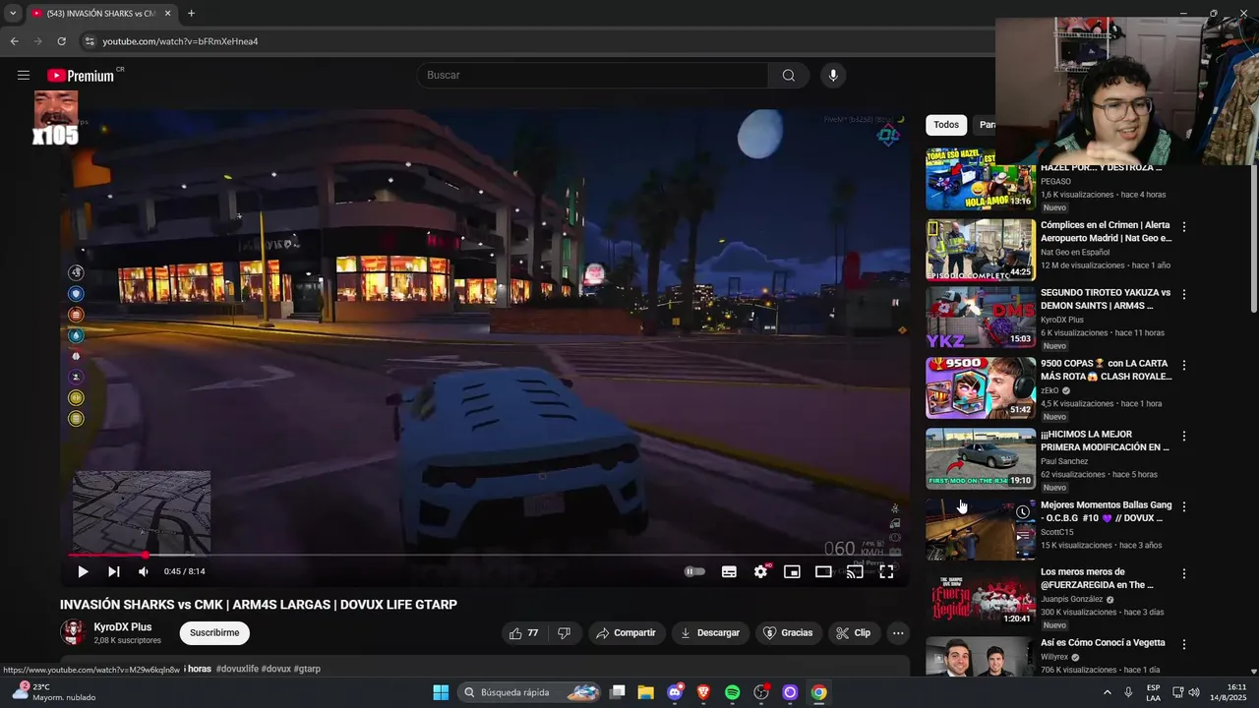Open options for SEGUNDO TIROTEO YAKUZA video
Screen dimensions: 1259x708
pyautogui.click(x=1184, y=294)
